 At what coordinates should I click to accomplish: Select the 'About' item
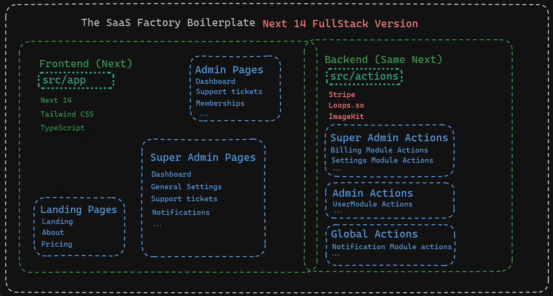53,232
